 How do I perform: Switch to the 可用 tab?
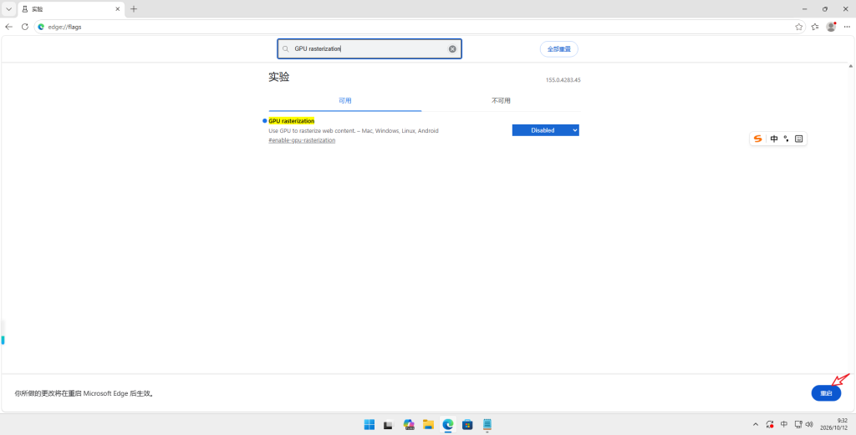tap(345, 101)
